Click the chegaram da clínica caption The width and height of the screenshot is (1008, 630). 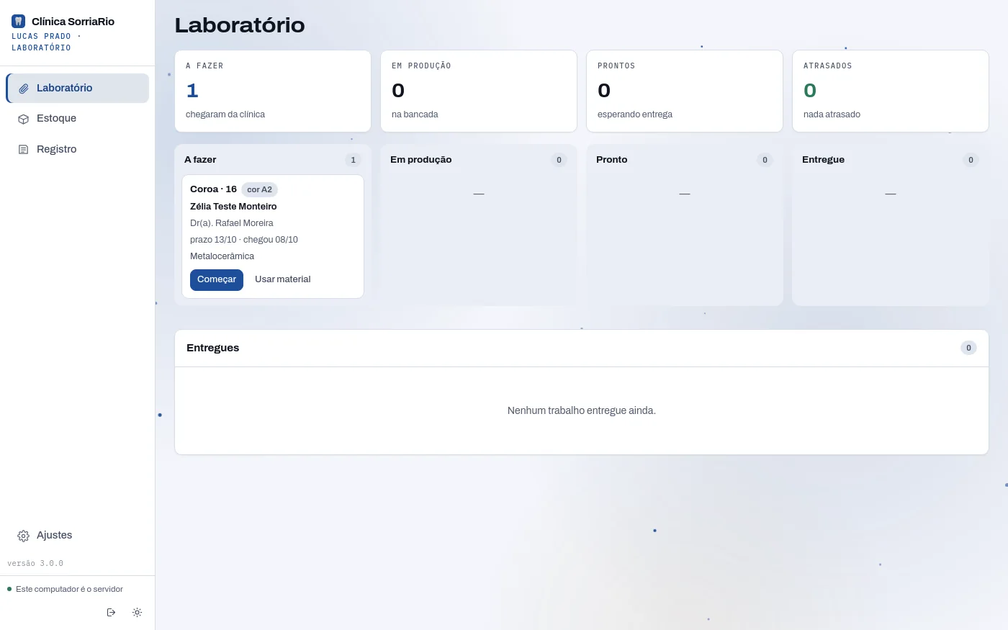[x=225, y=114]
